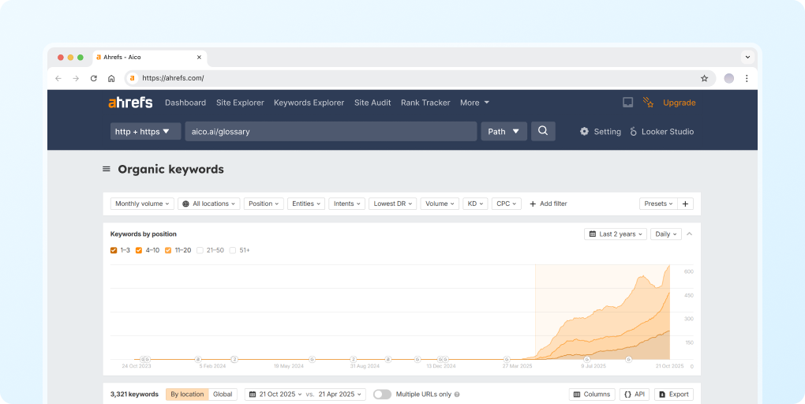Uncheck the 1–3 position checkbox

pos(114,250)
